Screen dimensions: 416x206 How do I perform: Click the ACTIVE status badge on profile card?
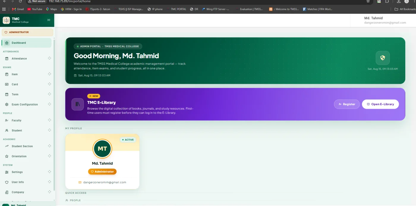click(128, 140)
